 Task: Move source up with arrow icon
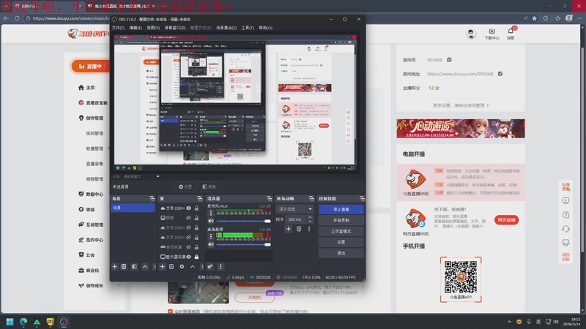point(193,267)
